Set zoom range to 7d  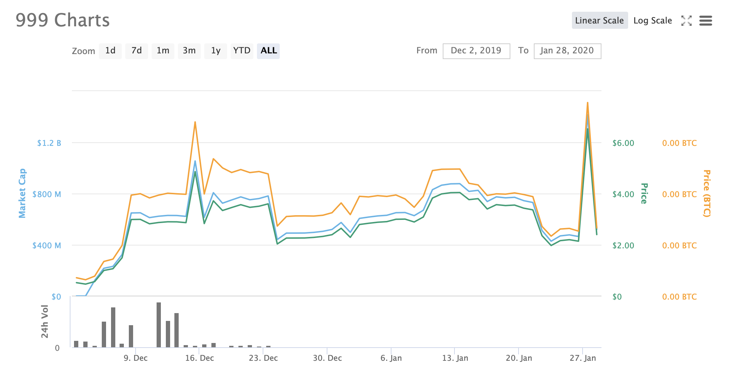click(137, 51)
